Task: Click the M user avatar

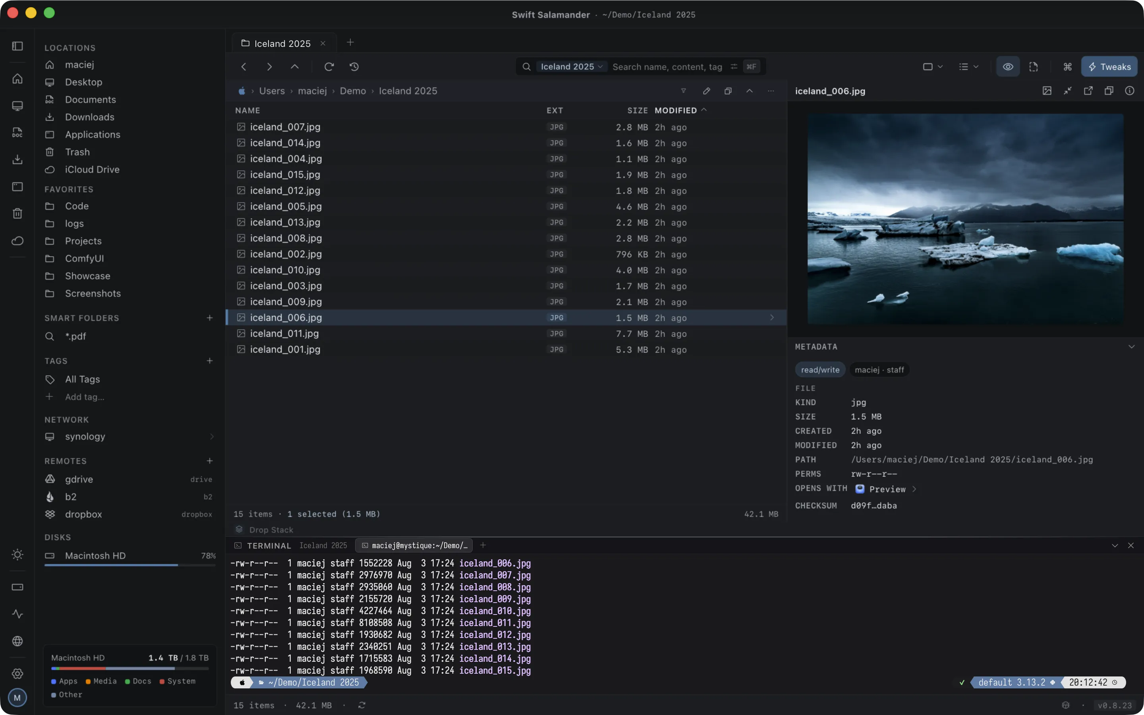Action: 17,698
